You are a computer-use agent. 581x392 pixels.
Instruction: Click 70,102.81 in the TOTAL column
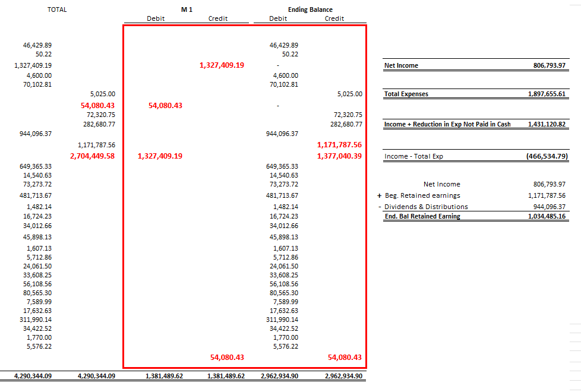[37, 84]
